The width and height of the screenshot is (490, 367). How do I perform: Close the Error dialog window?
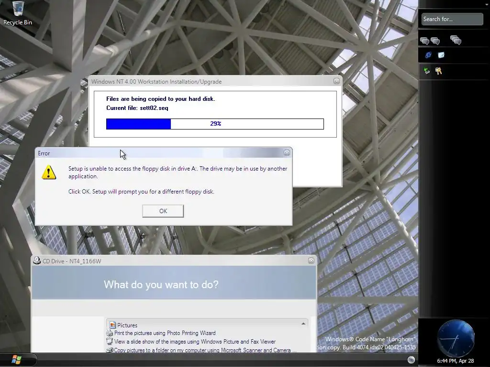click(287, 153)
